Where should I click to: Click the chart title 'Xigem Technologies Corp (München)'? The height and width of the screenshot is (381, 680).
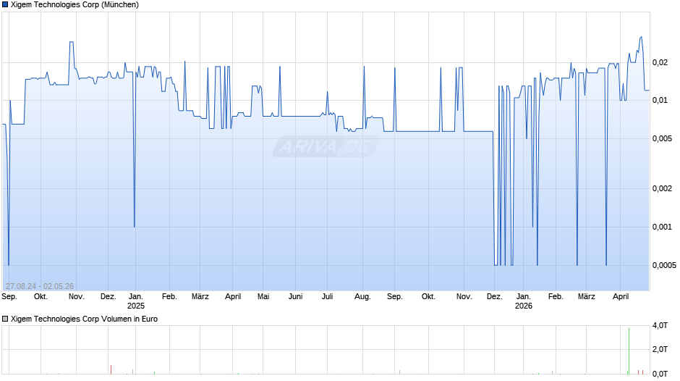coord(75,5)
